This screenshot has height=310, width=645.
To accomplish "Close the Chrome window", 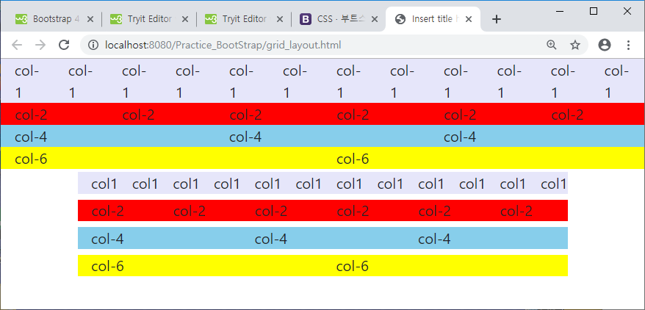I will tap(627, 11).
